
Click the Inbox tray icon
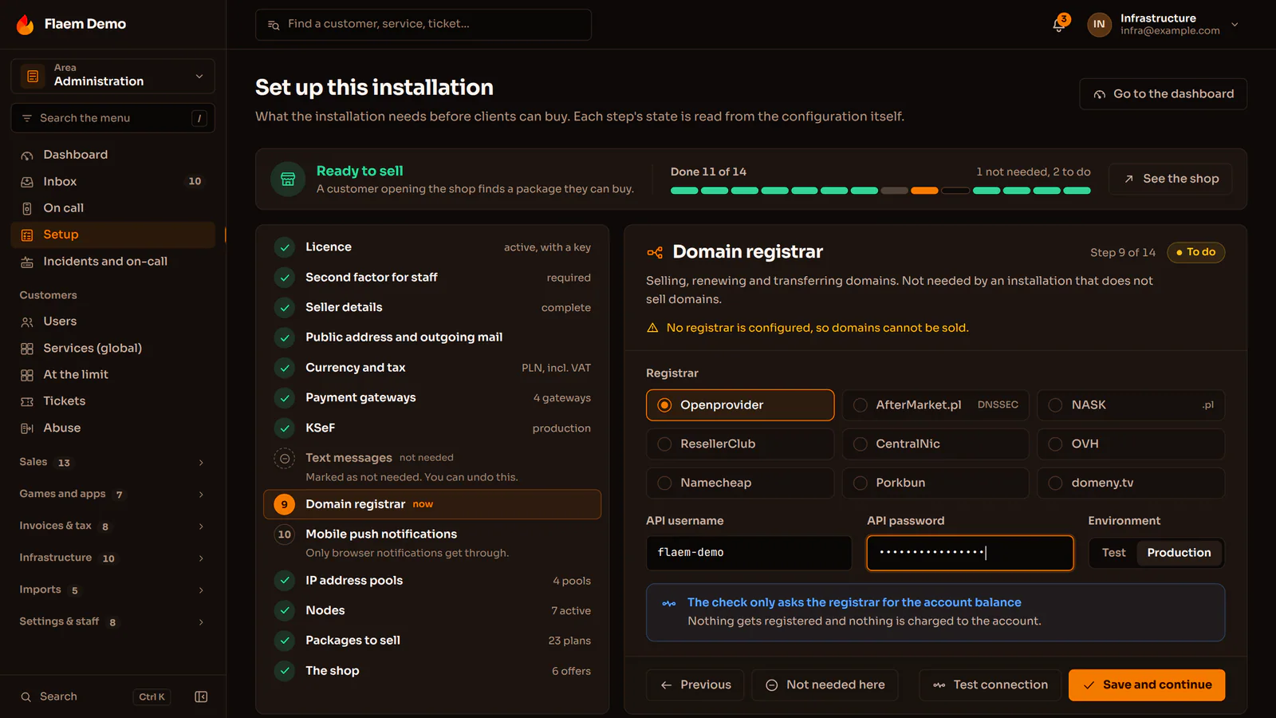27,182
